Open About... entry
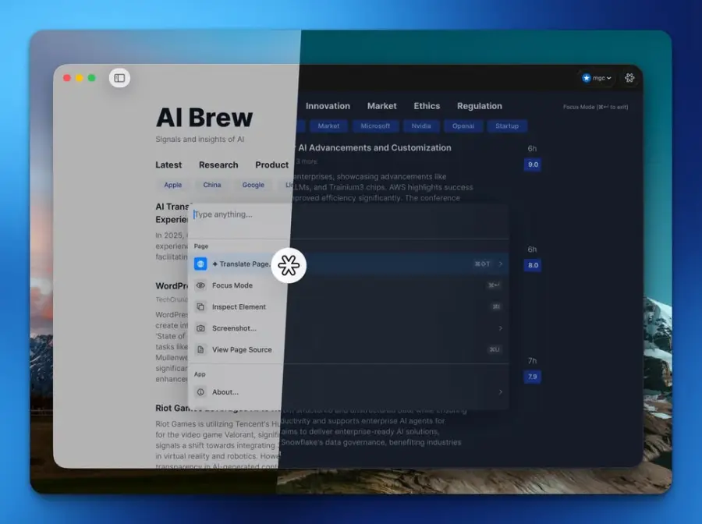 [350, 392]
